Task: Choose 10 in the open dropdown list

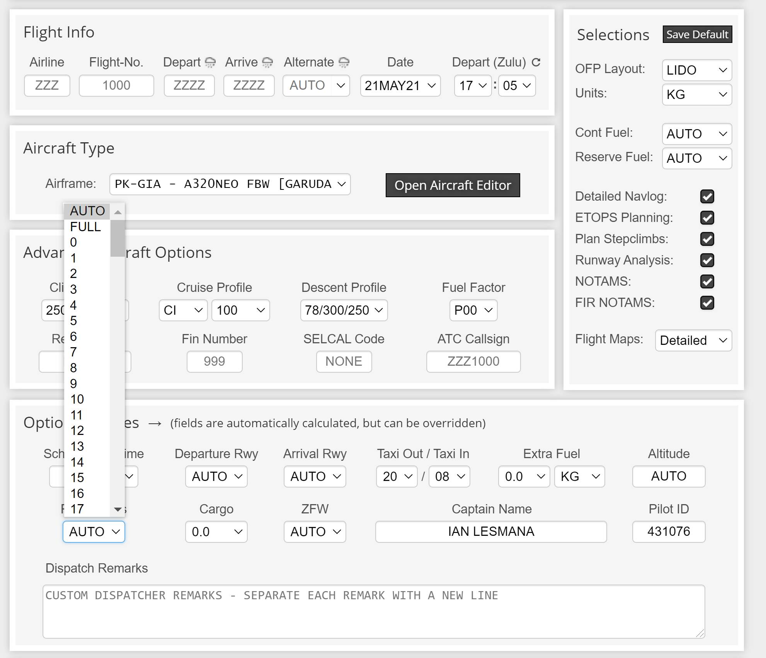Action: point(77,399)
